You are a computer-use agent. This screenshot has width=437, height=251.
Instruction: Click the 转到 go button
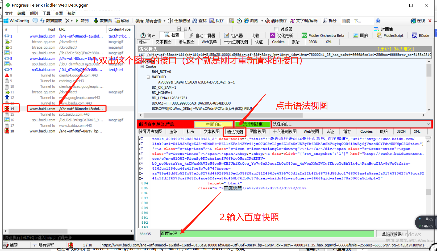pos(82,21)
